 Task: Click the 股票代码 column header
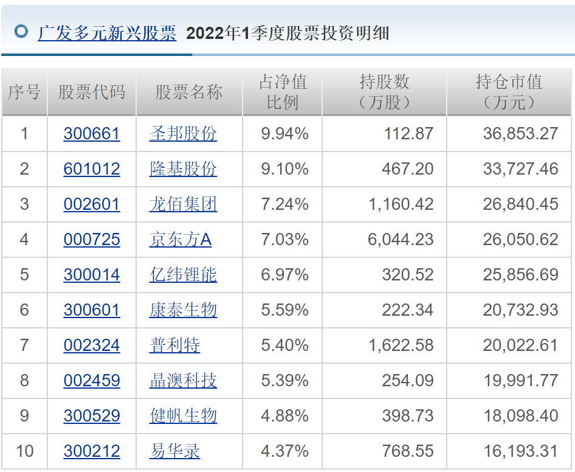click(x=92, y=92)
